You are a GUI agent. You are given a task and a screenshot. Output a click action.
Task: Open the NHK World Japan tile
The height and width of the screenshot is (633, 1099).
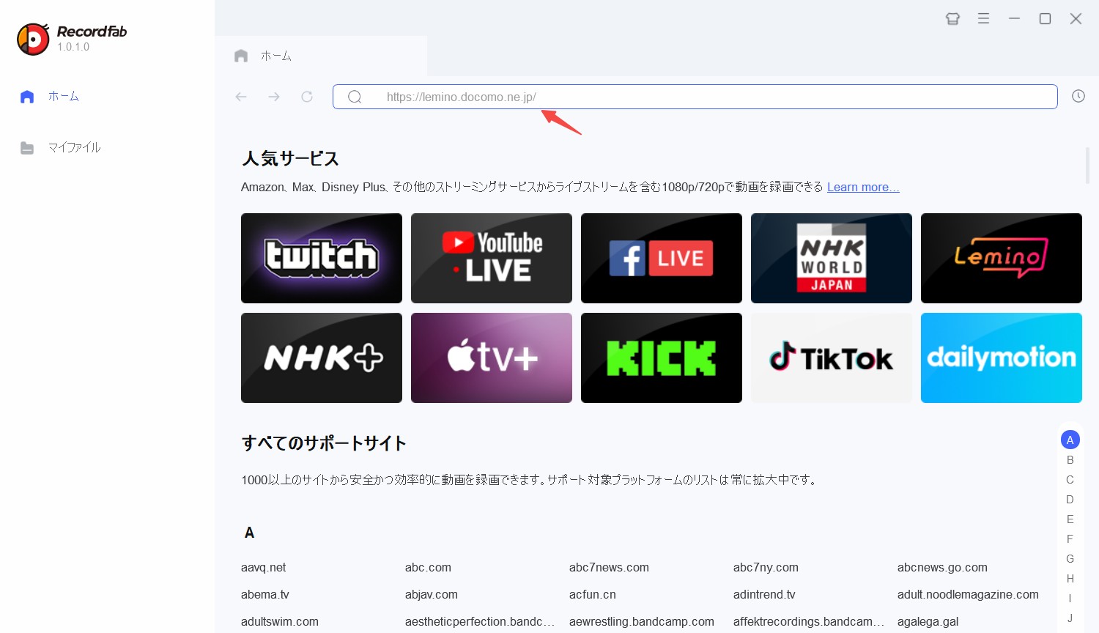click(x=832, y=258)
